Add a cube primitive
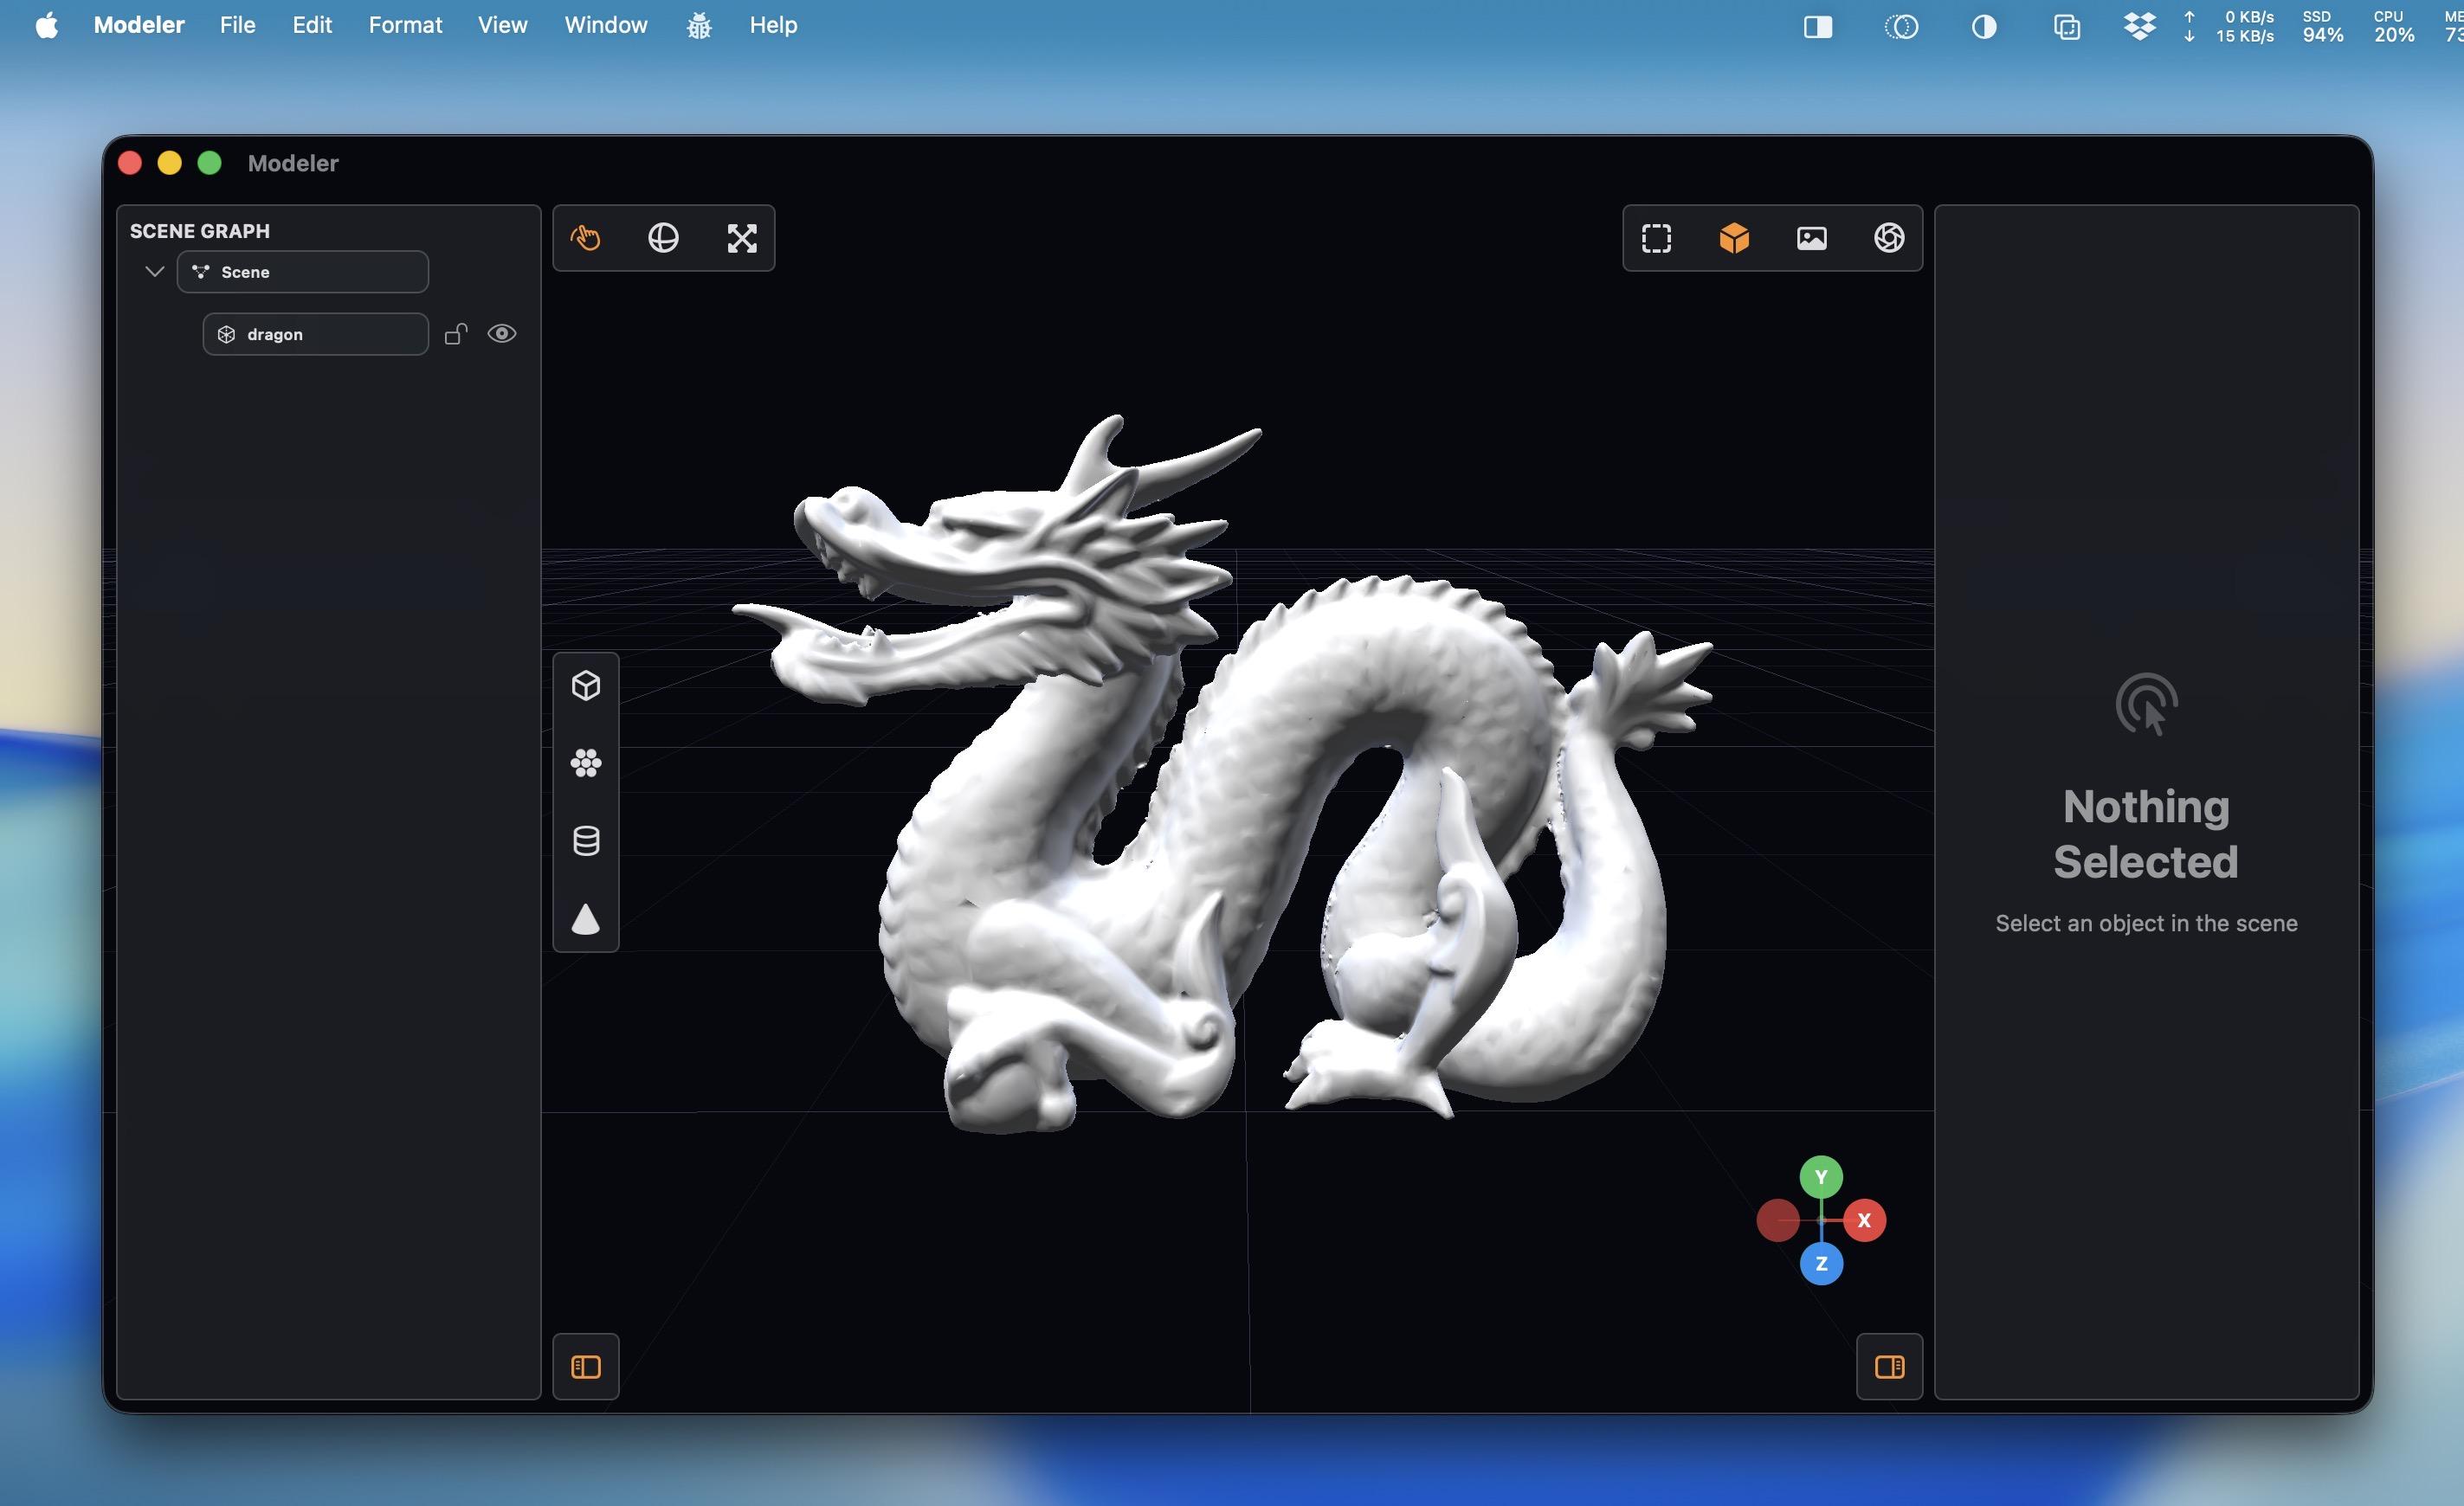Viewport: 2464px width, 1506px height. click(x=586, y=686)
